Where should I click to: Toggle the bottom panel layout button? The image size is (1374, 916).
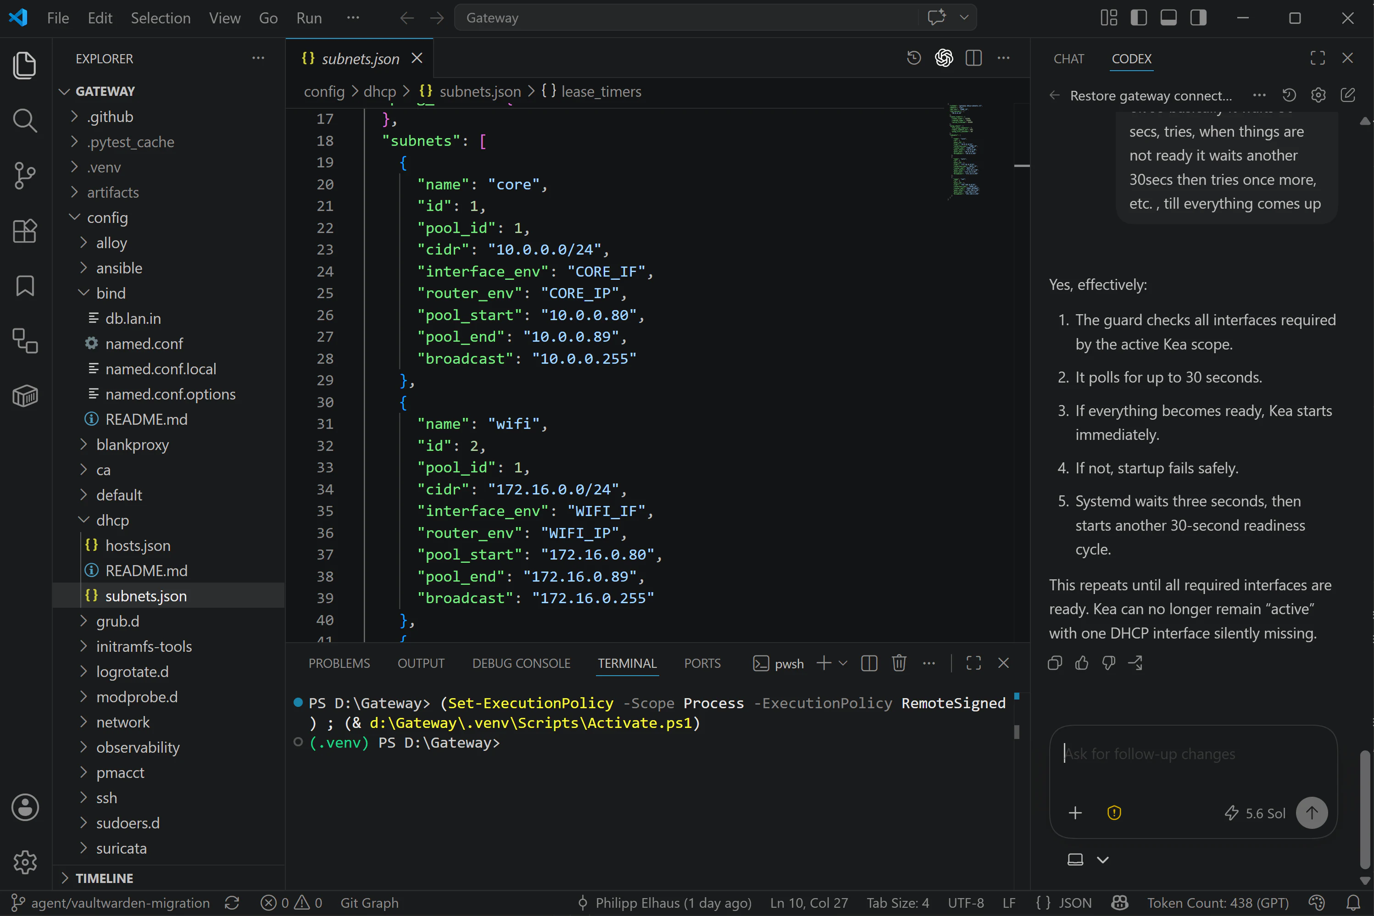pos(1168,18)
